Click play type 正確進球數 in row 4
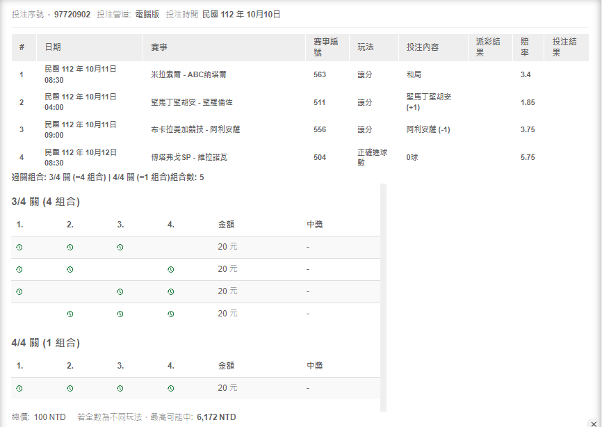602x427 pixels. pos(373,157)
